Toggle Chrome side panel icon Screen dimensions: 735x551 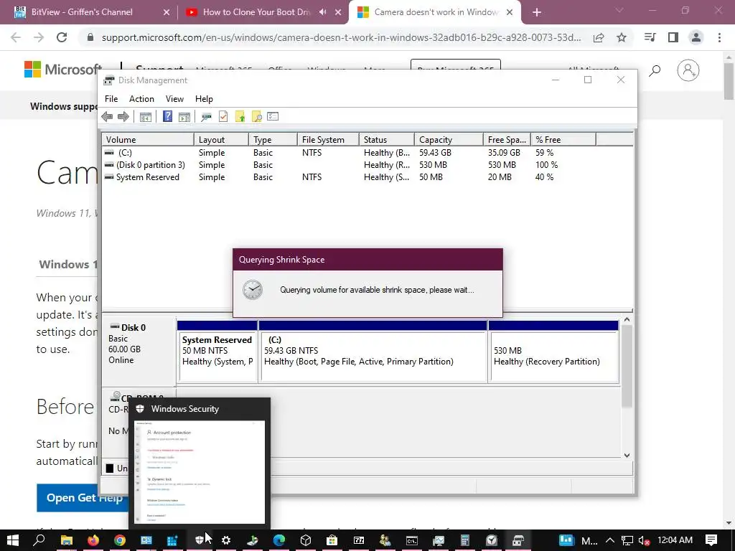coord(673,37)
